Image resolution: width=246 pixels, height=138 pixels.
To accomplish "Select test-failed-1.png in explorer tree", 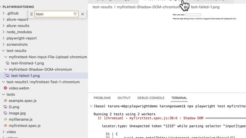I will [25, 76].
